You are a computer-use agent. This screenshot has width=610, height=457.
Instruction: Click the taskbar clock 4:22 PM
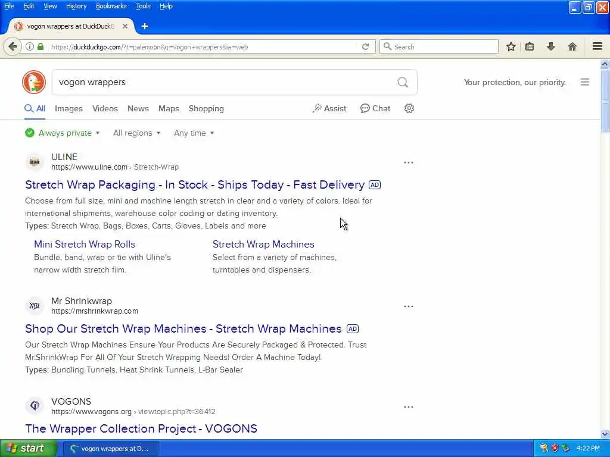(588, 449)
